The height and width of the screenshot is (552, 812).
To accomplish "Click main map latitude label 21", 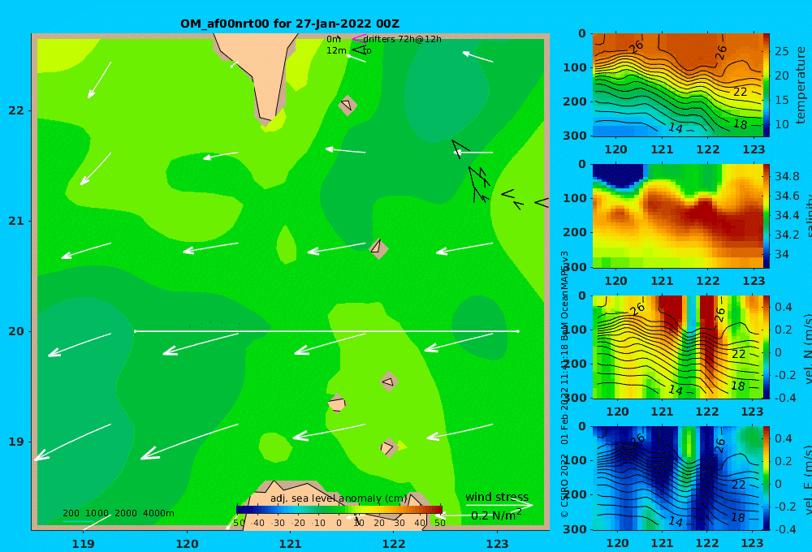I will click(16, 221).
